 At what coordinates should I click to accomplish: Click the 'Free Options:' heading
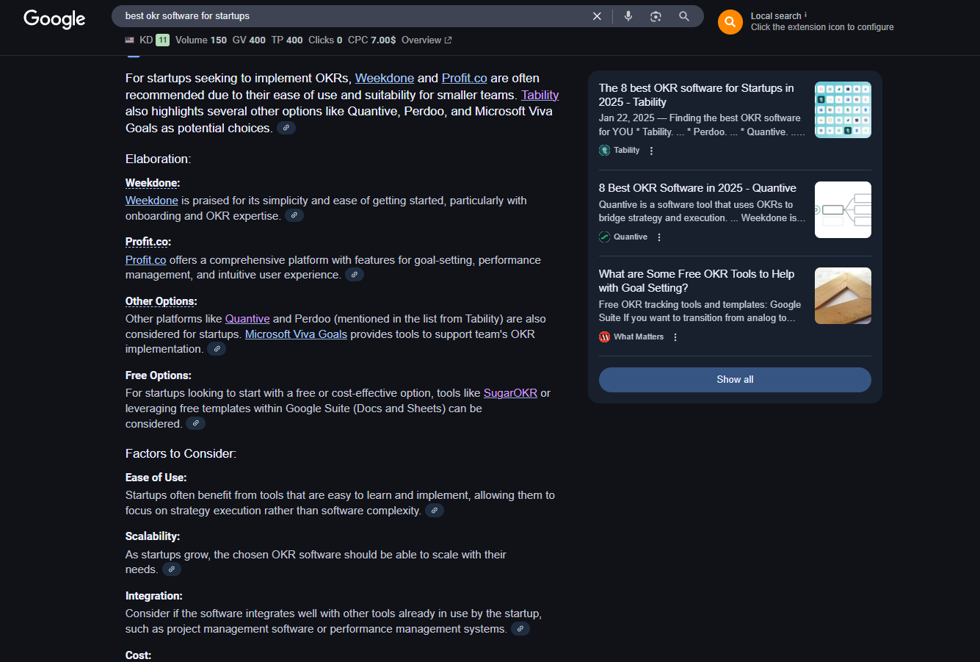[159, 375]
